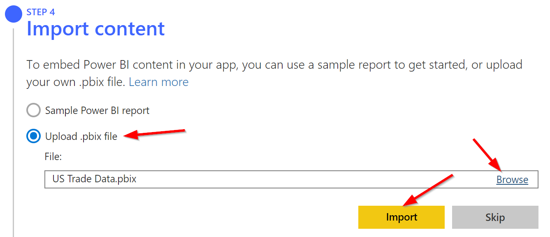The image size is (550, 237).
Task: Click the red arrow pointing at Upload .pbix file
Action: point(155,133)
